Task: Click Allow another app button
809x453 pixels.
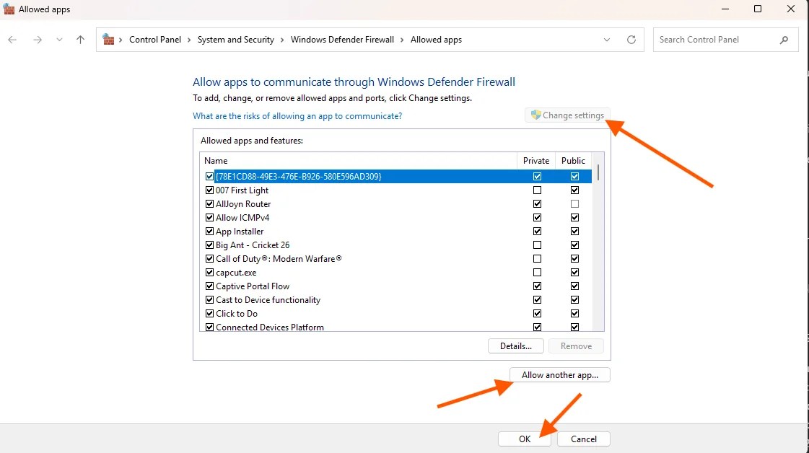Action: [560, 375]
